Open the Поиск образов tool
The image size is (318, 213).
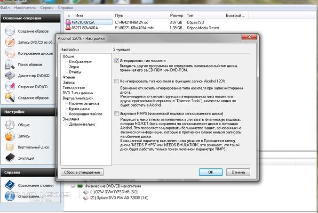[x=10, y=64]
